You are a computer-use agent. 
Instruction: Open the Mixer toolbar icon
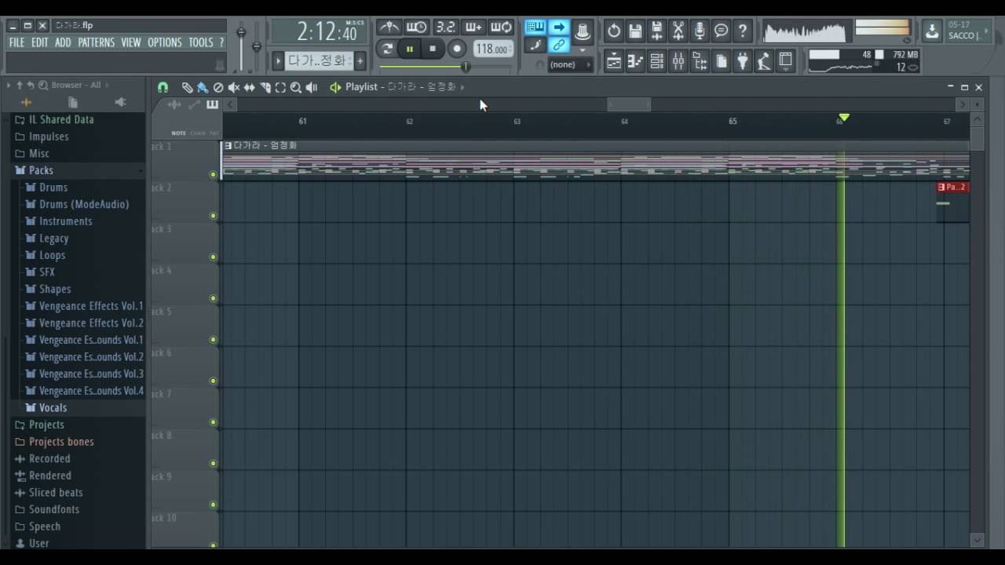pyautogui.click(x=678, y=61)
